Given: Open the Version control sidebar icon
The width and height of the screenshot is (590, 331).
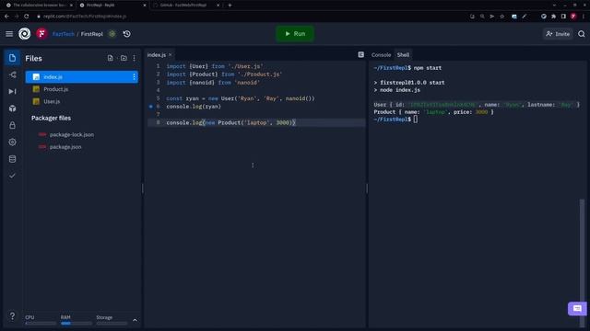Looking at the screenshot, I should coord(12,74).
